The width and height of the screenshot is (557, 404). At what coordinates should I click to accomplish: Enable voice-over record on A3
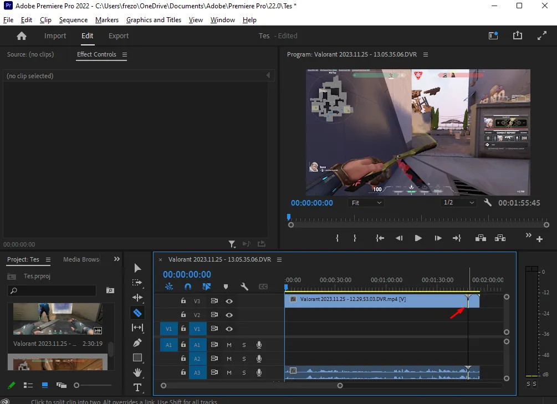(x=259, y=372)
